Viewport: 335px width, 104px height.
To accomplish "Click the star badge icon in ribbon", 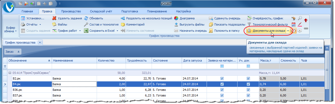I will (x=300, y=31).
